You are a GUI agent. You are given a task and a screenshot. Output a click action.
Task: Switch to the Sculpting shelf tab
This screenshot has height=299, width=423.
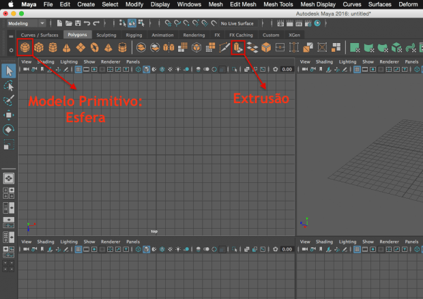click(x=106, y=35)
